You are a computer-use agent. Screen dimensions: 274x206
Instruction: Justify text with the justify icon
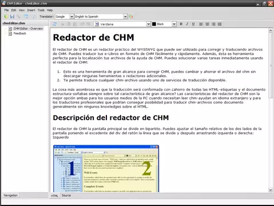click(220, 24)
